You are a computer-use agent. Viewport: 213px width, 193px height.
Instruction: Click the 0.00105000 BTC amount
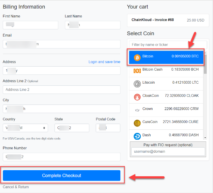(x=185, y=56)
